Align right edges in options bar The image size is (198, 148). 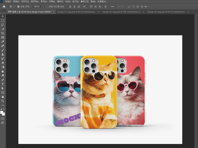click(79, 7)
